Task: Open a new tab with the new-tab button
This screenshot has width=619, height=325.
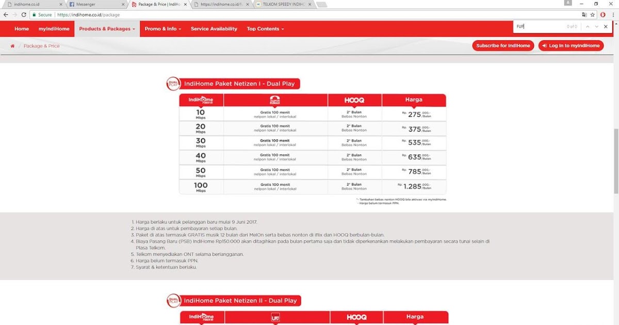Action: click(x=321, y=5)
